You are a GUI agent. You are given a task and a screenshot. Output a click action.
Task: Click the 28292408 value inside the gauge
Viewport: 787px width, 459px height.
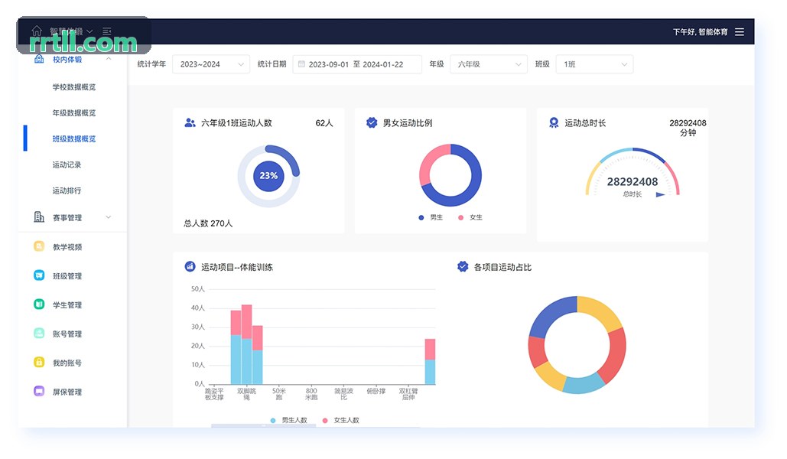[x=633, y=182]
